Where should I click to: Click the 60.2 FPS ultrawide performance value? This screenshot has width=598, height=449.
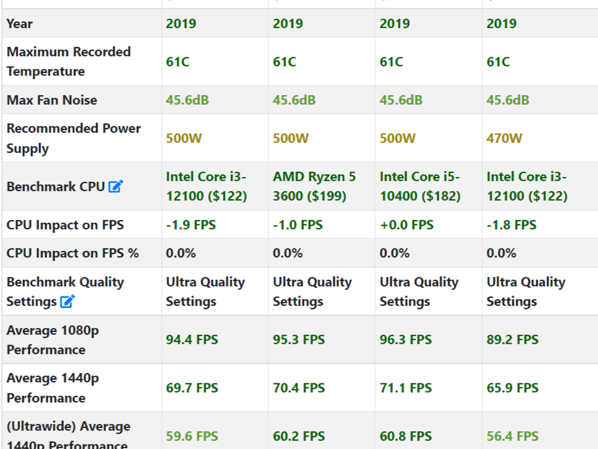(299, 436)
